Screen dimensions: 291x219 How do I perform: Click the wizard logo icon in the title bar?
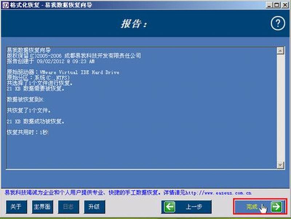4,5
